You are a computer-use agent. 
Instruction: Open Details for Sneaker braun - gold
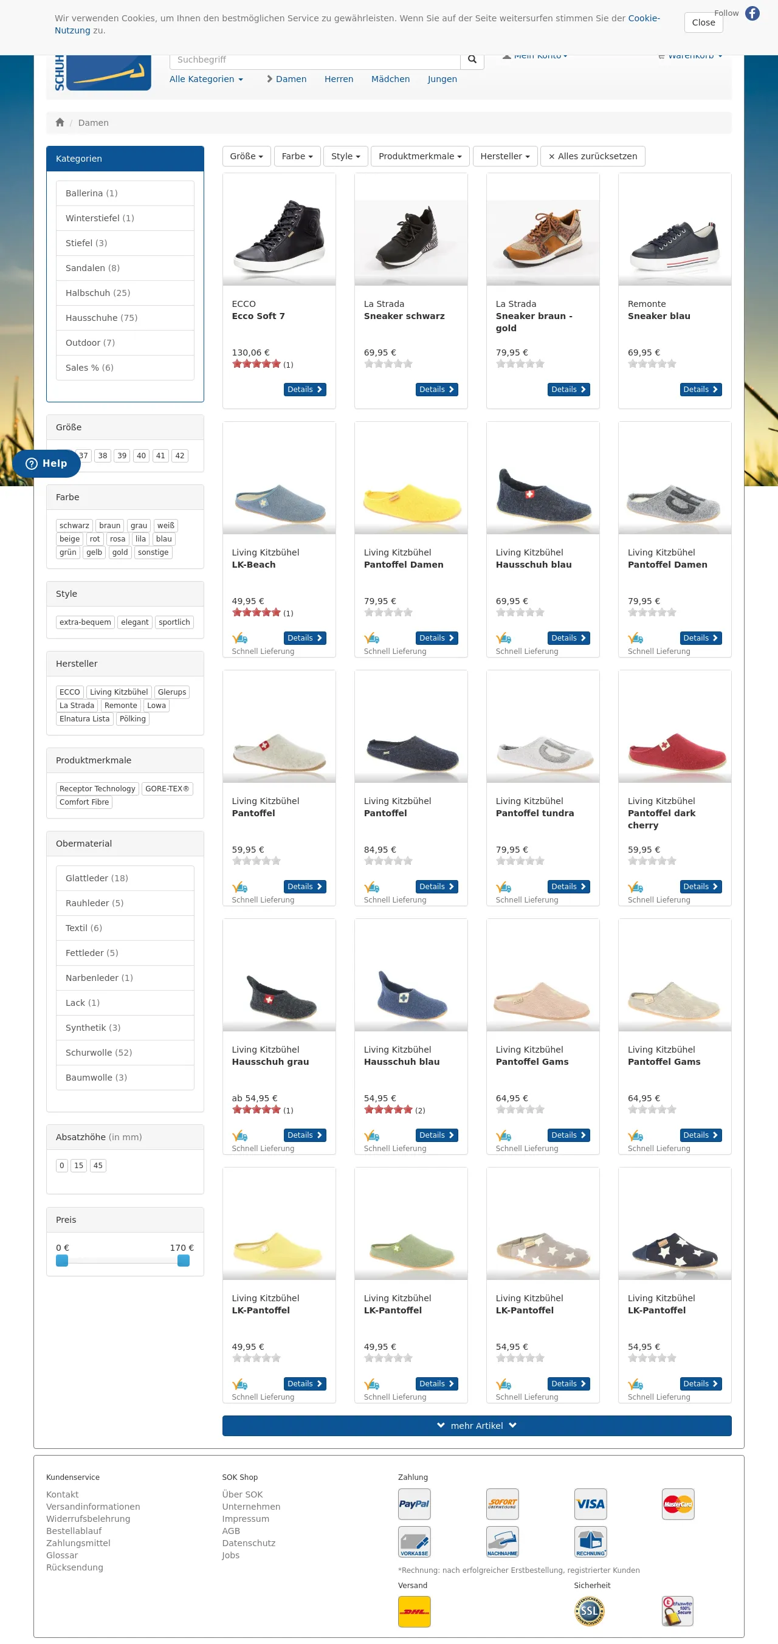coord(569,390)
